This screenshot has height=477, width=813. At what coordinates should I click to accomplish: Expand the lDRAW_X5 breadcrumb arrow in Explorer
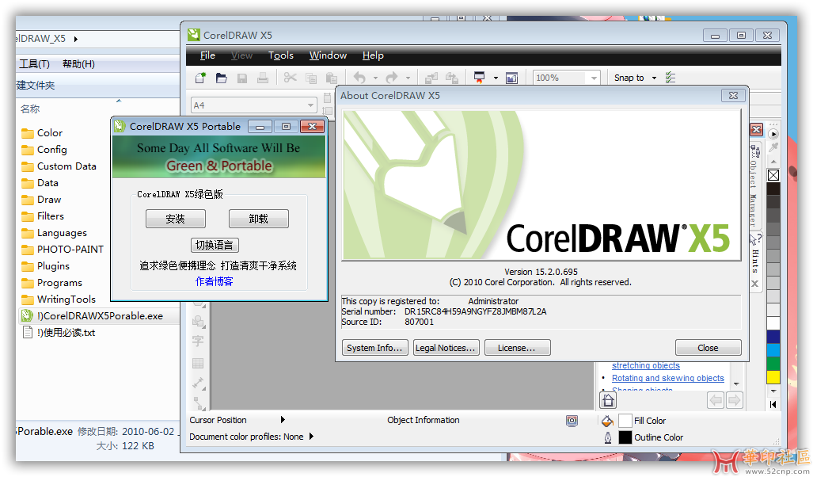coord(76,39)
